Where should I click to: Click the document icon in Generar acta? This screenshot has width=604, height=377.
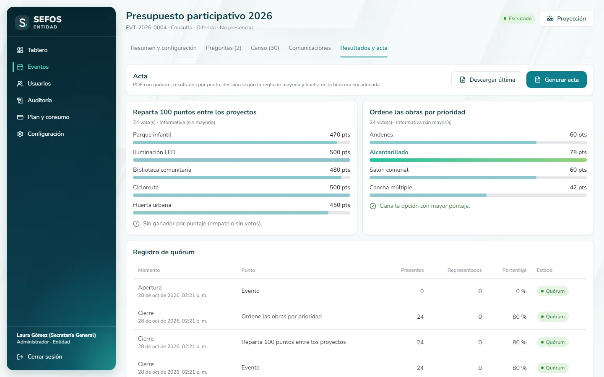pyautogui.click(x=538, y=80)
